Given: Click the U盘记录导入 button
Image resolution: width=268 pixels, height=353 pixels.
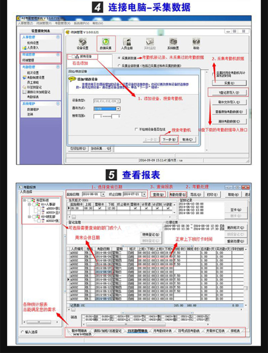Looking at the screenshot, I should [229, 92].
